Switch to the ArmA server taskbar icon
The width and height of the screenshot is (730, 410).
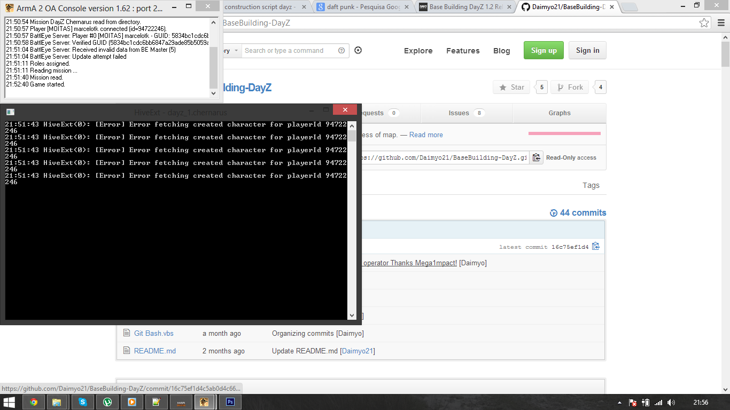[x=204, y=402]
